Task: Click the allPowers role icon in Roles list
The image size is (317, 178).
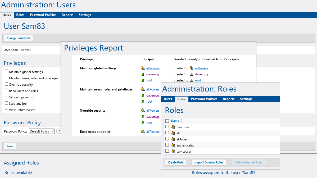Action: (x=173, y=139)
